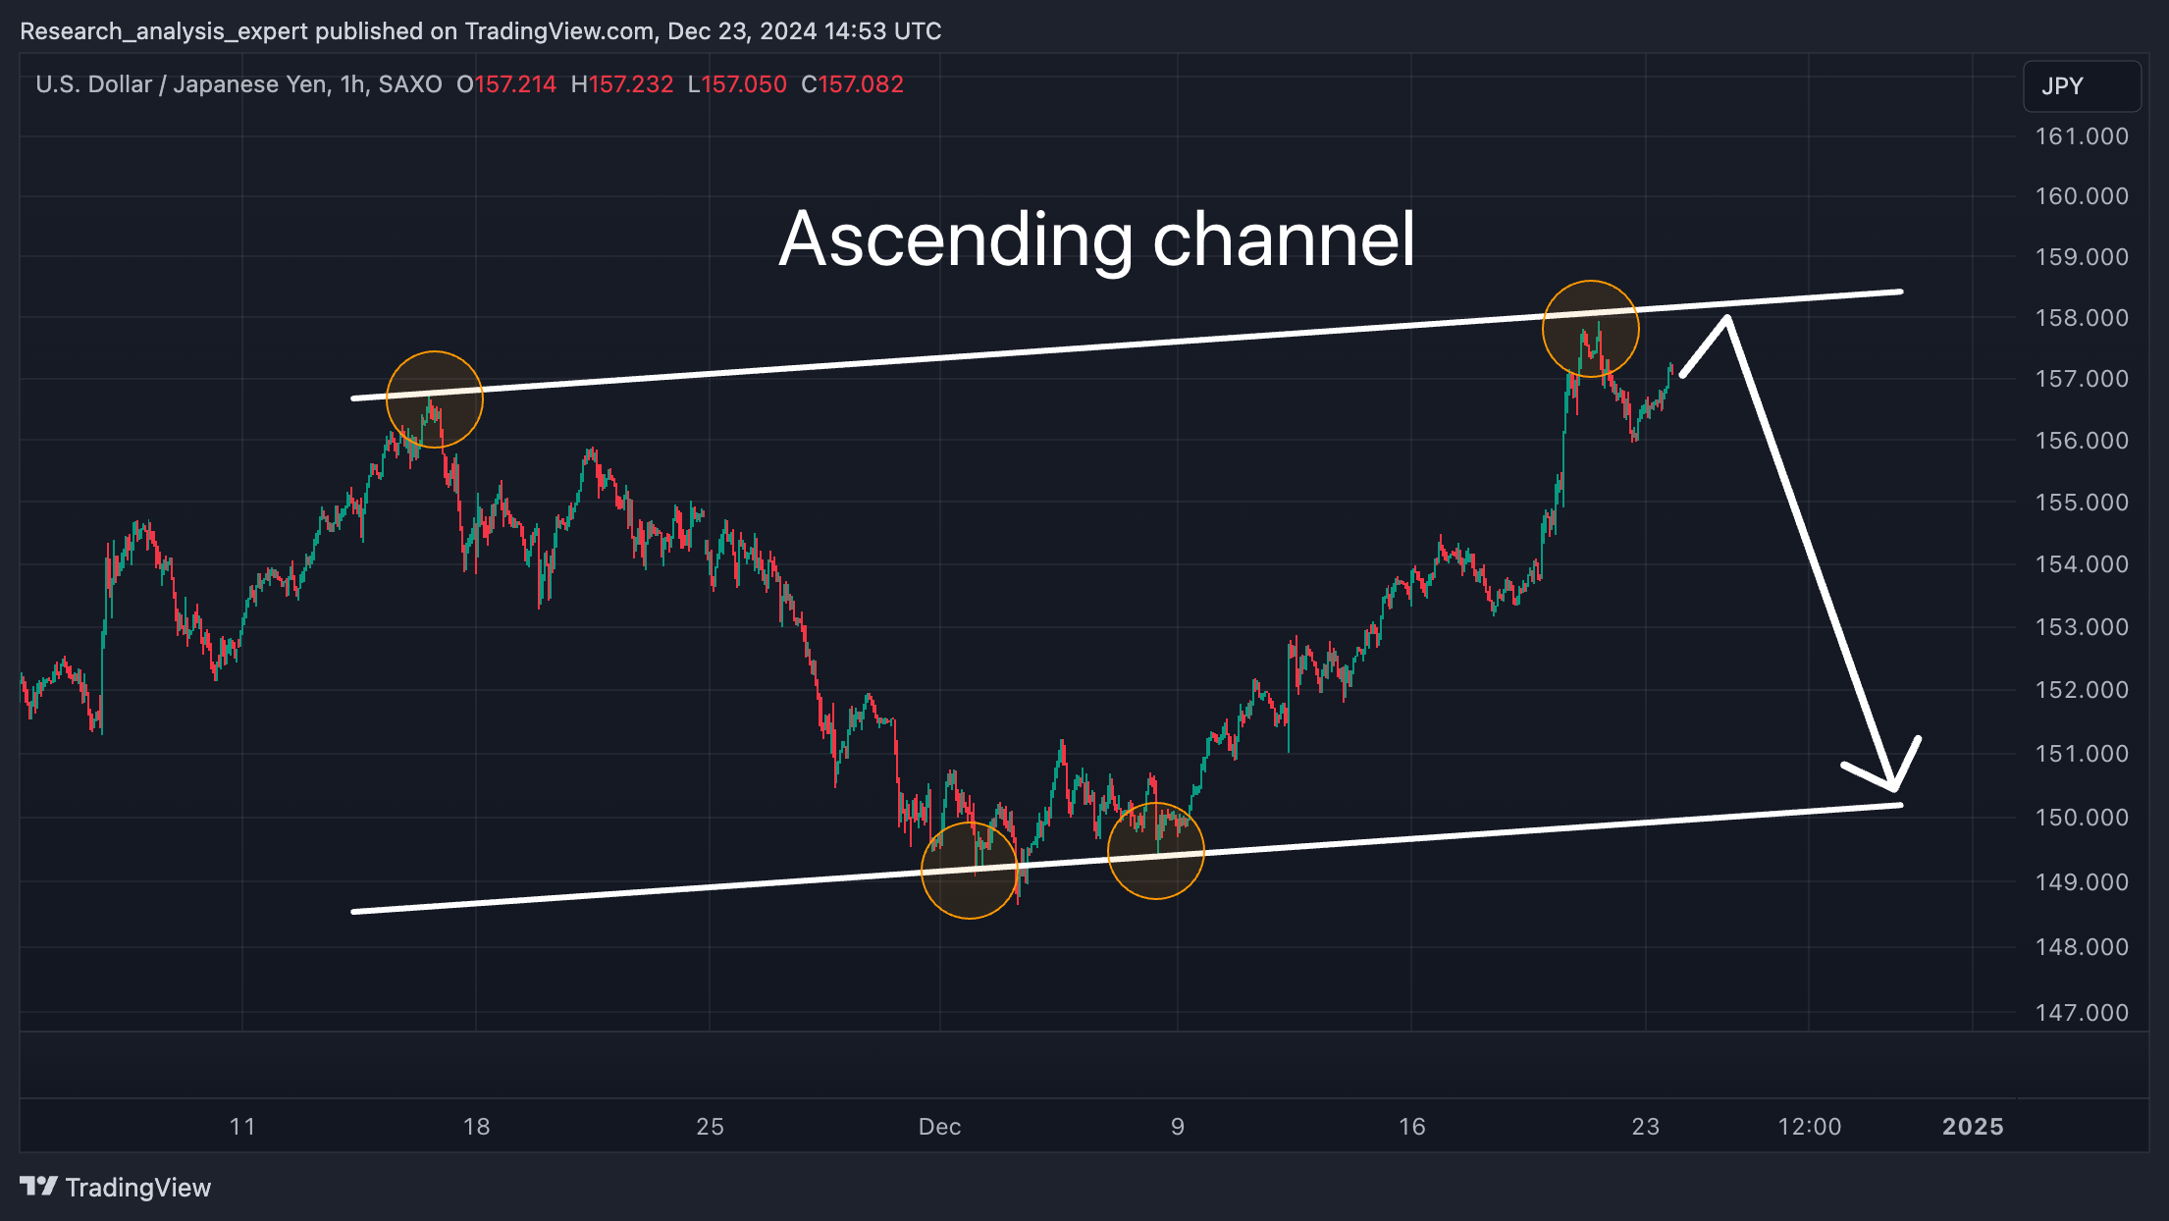The image size is (2169, 1221).
Task: Click the 154.000 price axis label
Action: point(2082,564)
